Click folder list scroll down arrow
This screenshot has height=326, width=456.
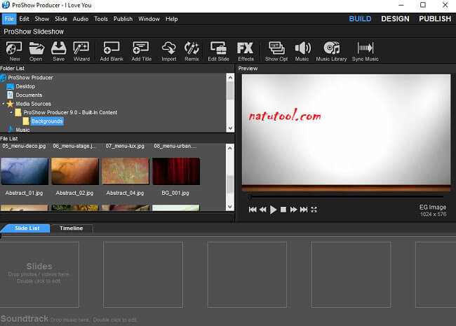230,128
